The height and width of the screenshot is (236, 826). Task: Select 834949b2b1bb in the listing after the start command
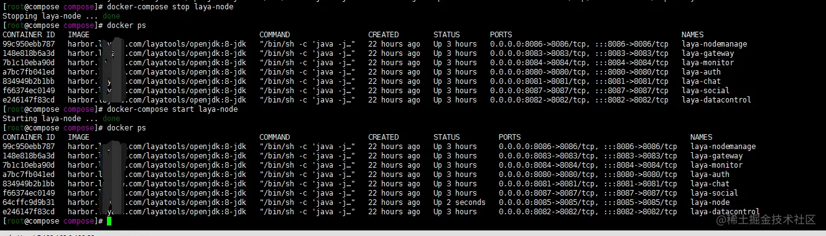(x=29, y=184)
